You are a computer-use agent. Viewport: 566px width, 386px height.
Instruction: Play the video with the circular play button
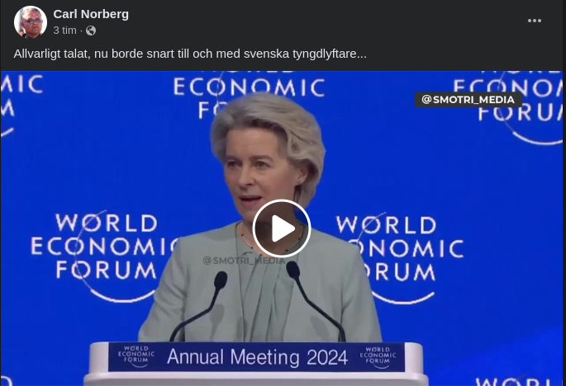pos(282,228)
